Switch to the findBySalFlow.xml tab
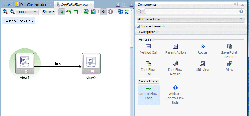The image size is (249, 116). [x=74, y=5]
